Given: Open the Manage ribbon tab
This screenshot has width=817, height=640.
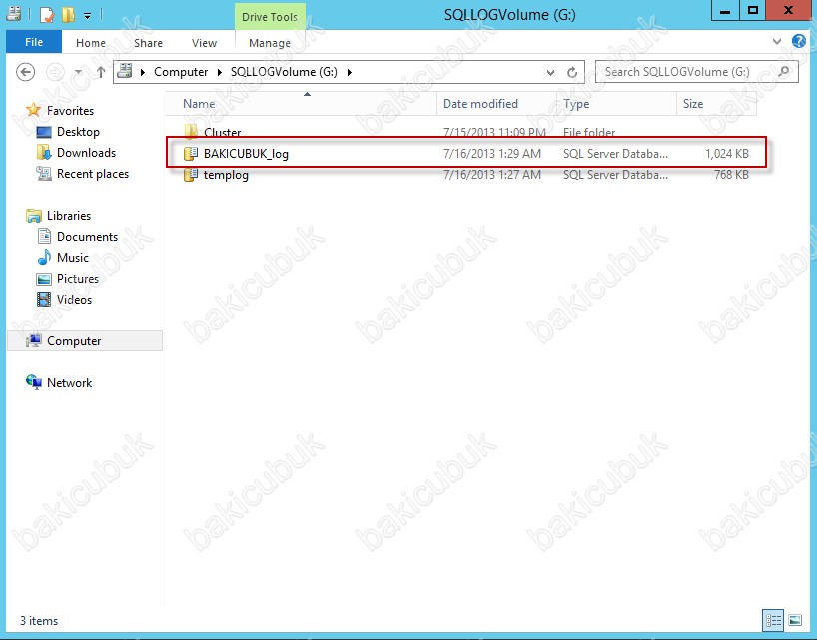Looking at the screenshot, I should point(270,43).
